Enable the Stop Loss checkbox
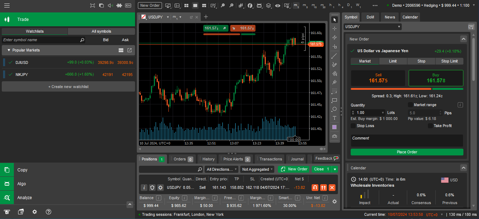The image size is (479, 219). click(352, 126)
